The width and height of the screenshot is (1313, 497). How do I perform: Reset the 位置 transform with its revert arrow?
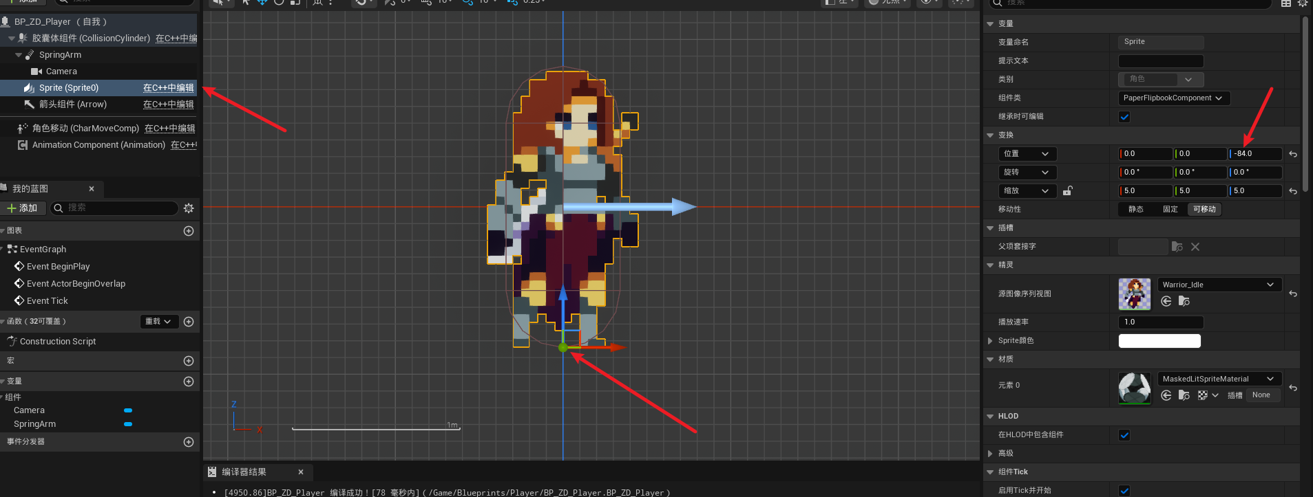point(1293,154)
